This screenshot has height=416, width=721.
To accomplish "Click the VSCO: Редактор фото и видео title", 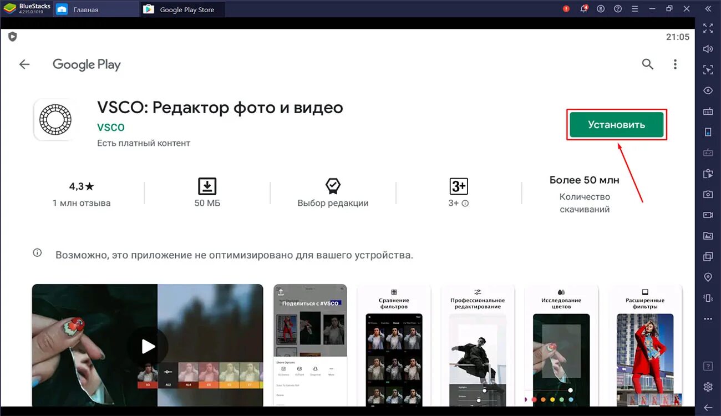I will pyautogui.click(x=220, y=107).
